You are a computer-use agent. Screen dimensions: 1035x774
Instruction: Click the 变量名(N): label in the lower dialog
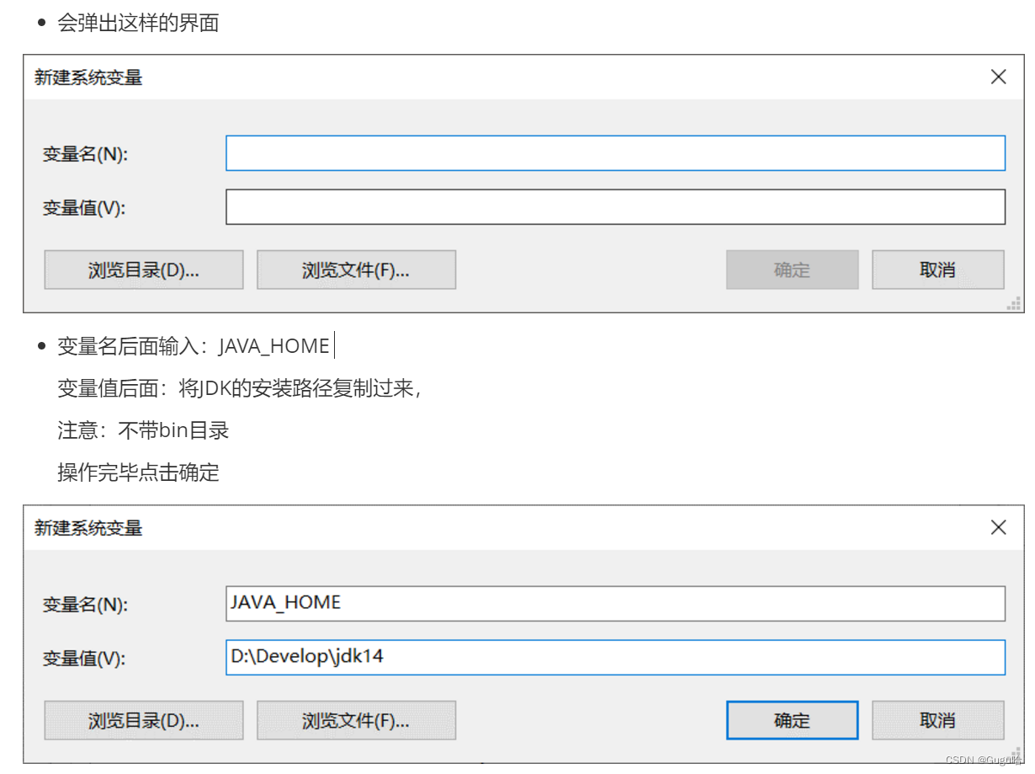coord(85,605)
